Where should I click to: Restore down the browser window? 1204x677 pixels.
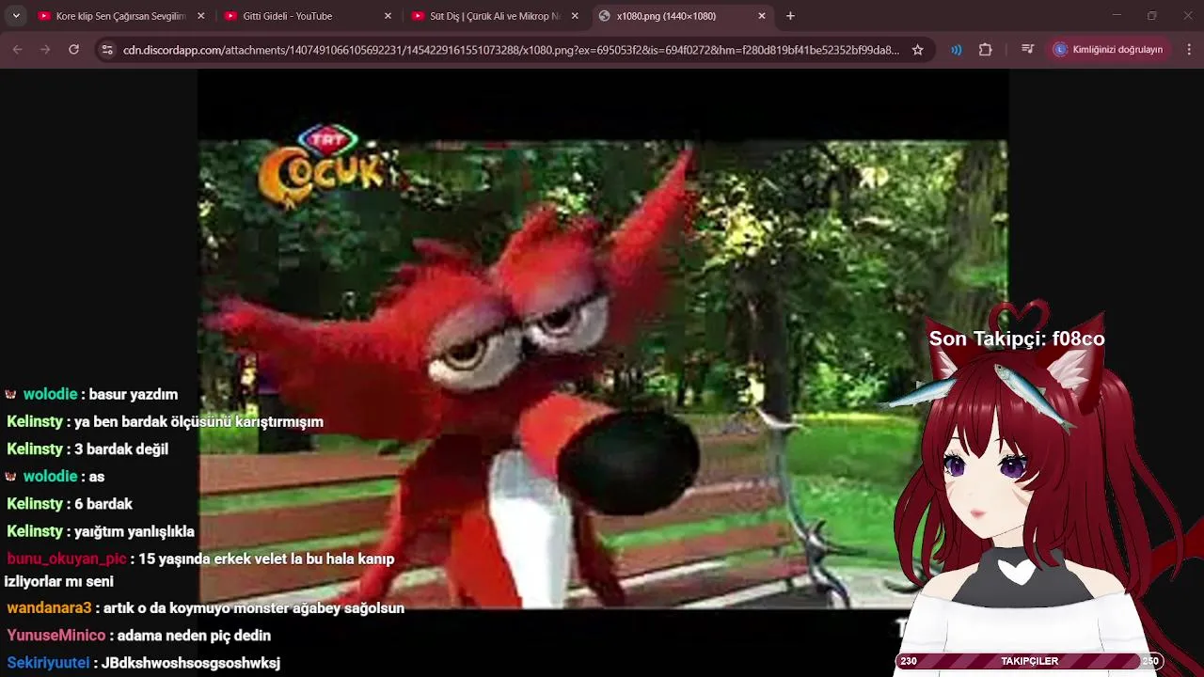pos(1151,16)
